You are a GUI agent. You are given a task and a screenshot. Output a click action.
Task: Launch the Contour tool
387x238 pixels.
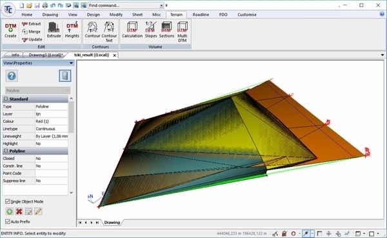pos(92,30)
